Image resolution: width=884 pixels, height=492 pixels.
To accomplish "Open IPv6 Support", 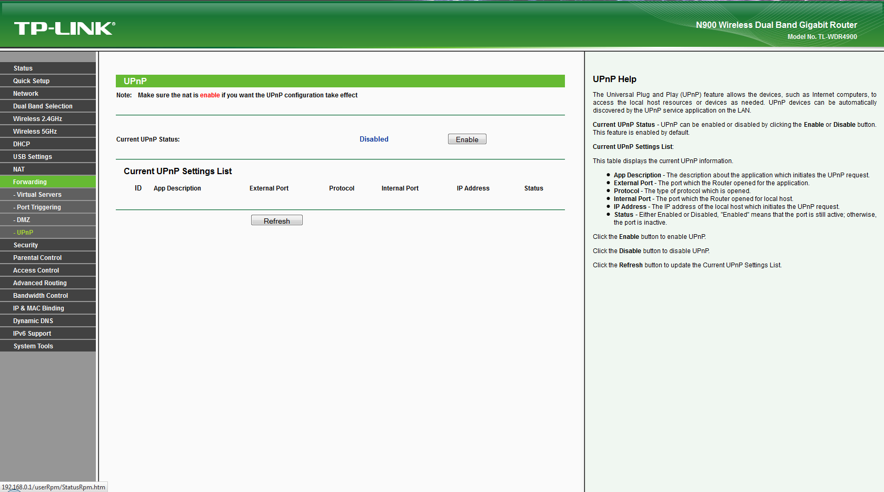I will [x=48, y=334].
